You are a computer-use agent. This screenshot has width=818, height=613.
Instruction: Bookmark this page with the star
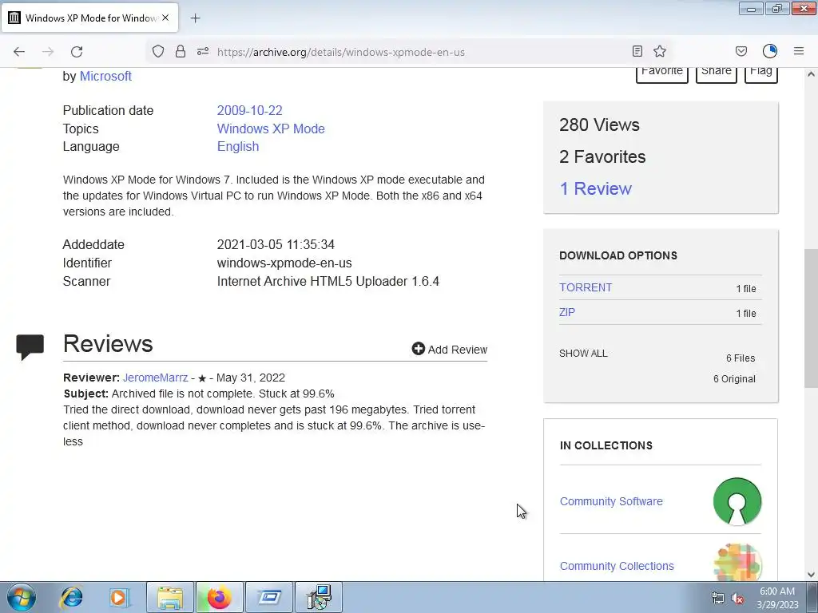[x=660, y=51]
